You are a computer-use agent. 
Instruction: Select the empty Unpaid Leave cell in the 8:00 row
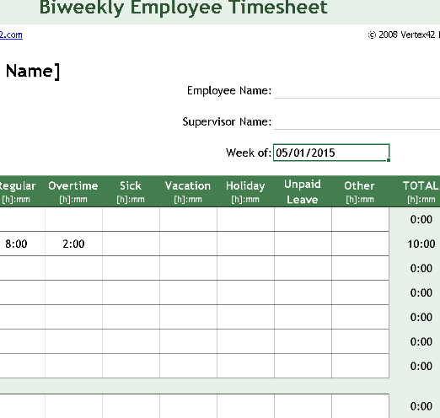303,244
